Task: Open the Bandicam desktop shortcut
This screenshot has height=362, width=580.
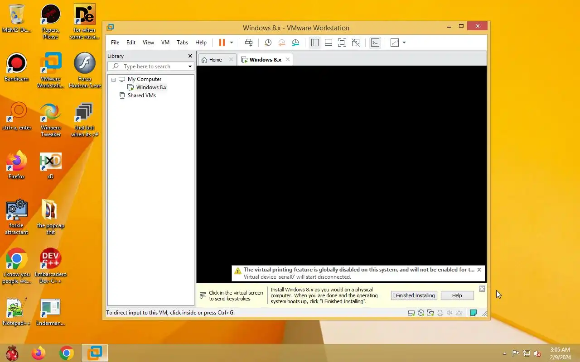Action: click(x=17, y=68)
